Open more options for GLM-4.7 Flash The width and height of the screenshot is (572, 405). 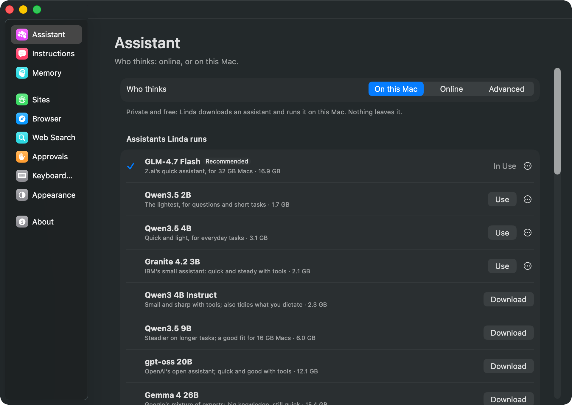coord(528,166)
